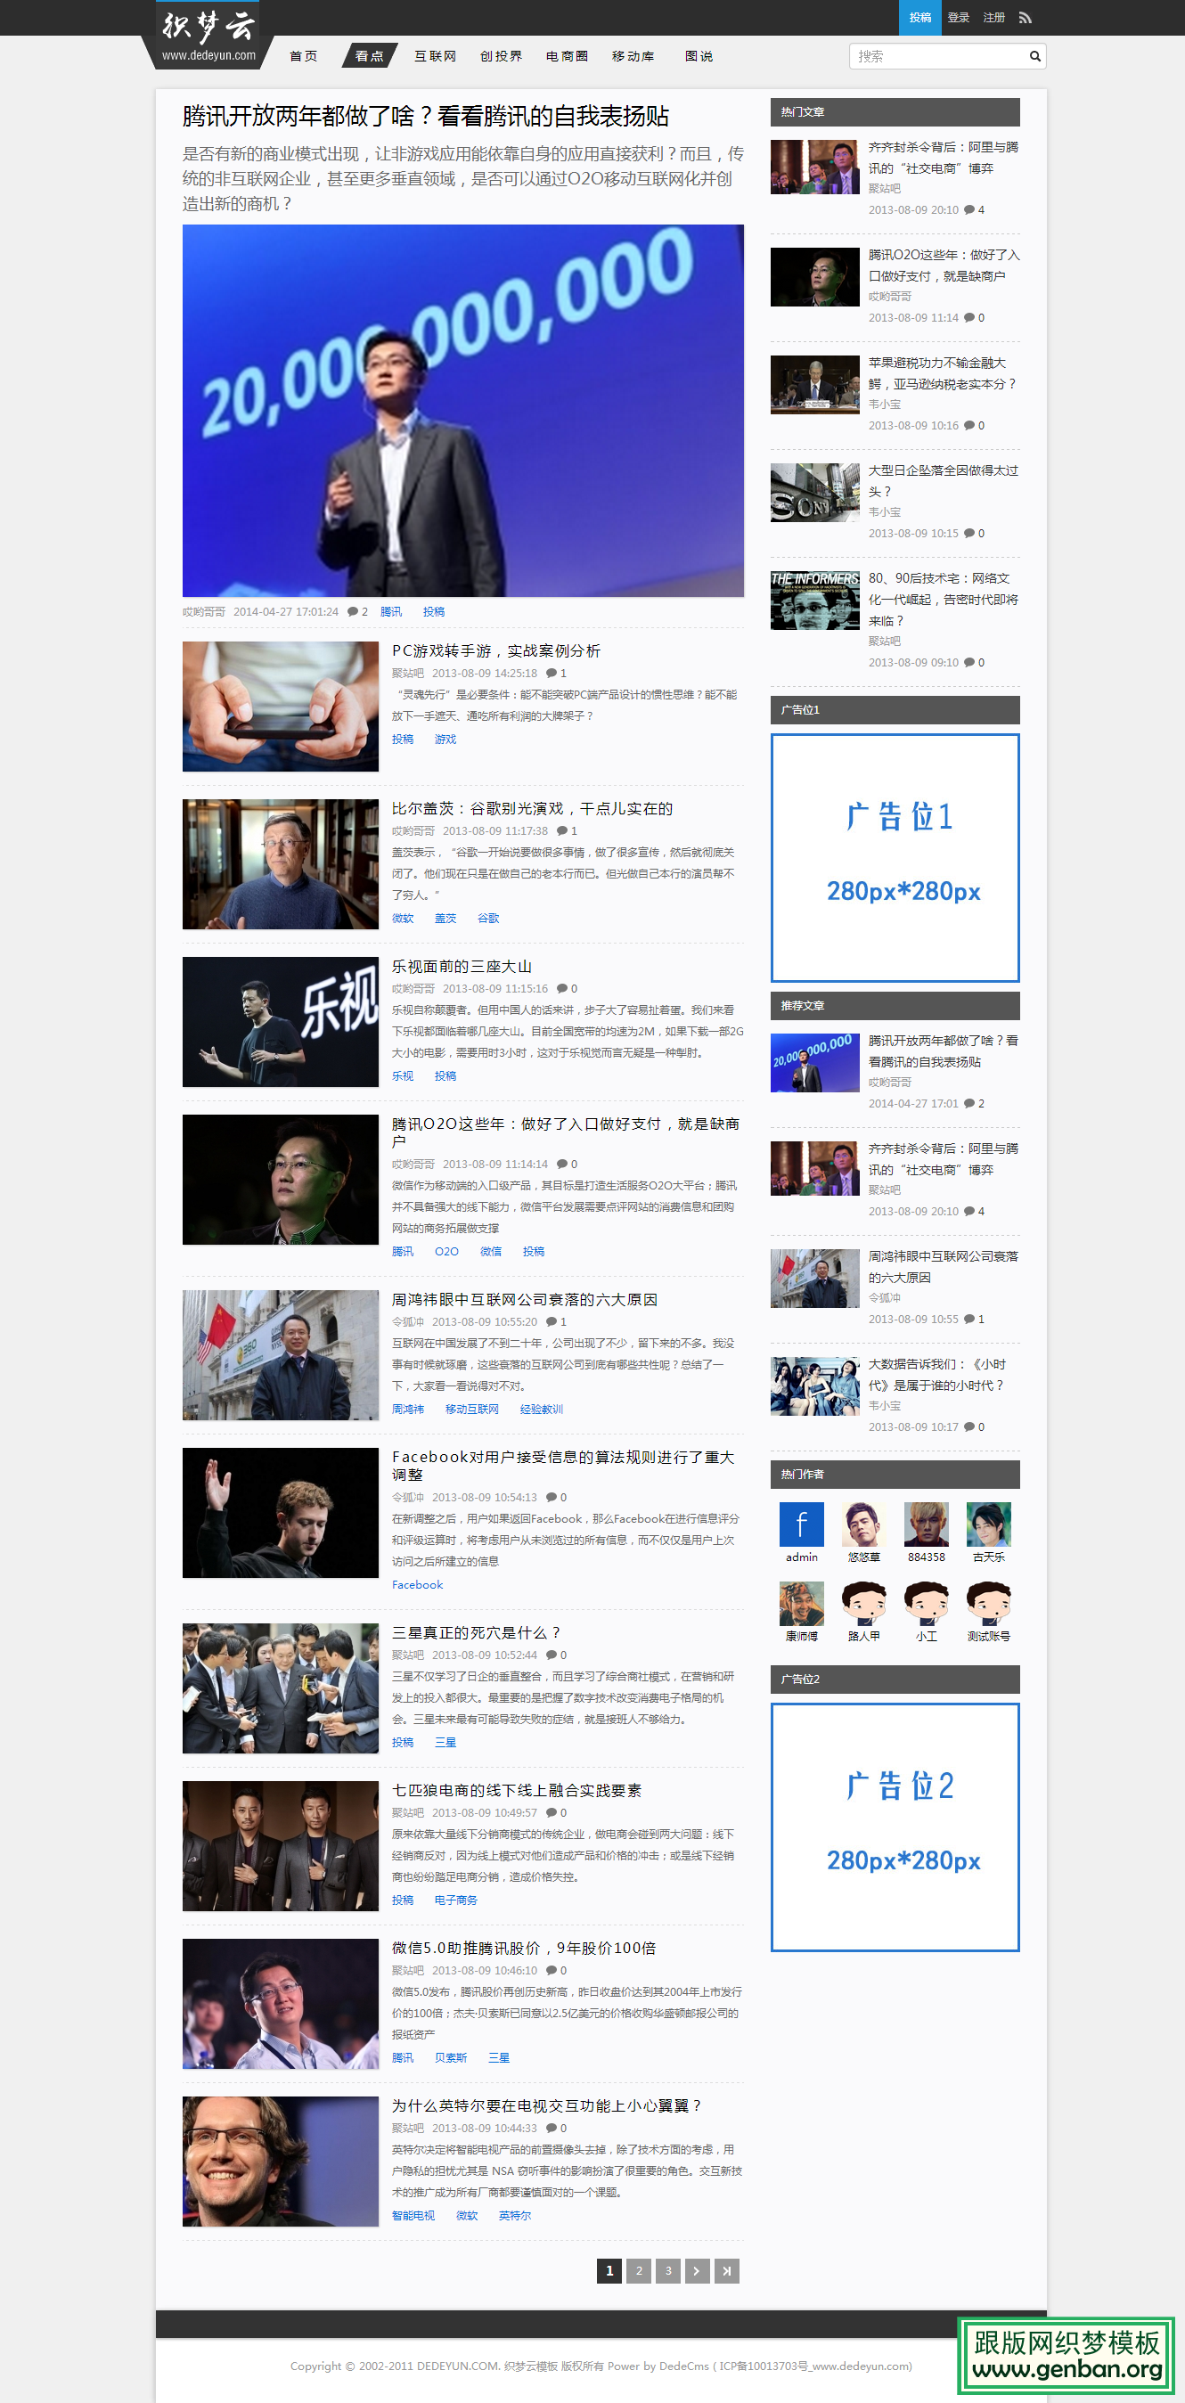Viewport: 1185px width, 2403px height.
Task: Click the RSS feed icon in top bar
Action: coord(1025,18)
